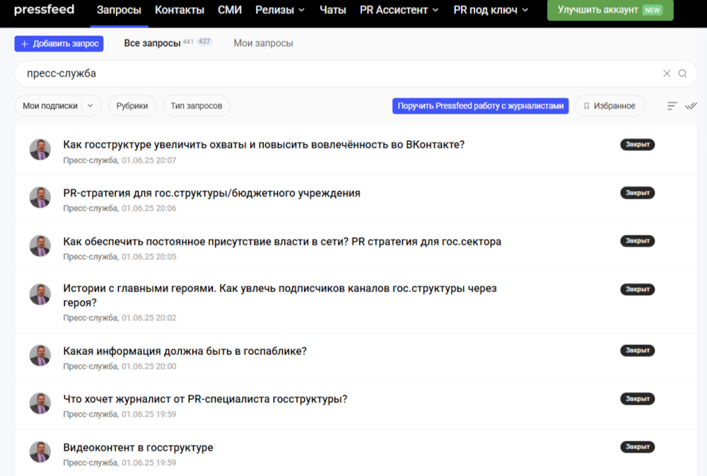Click Закрыт badge on ВКонтакте request
The image size is (707, 476).
[x=637, y=144]
